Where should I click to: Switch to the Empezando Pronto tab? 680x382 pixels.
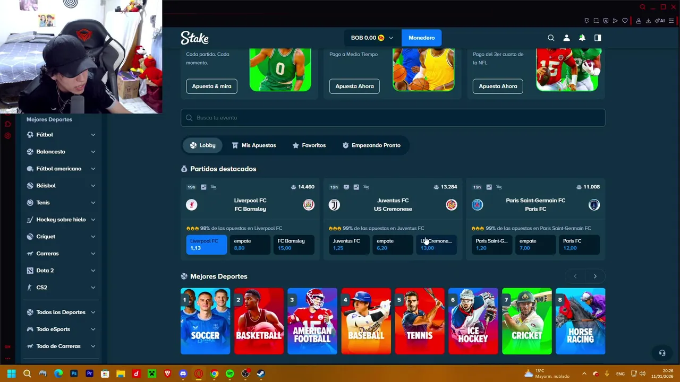tap(371, 145)
